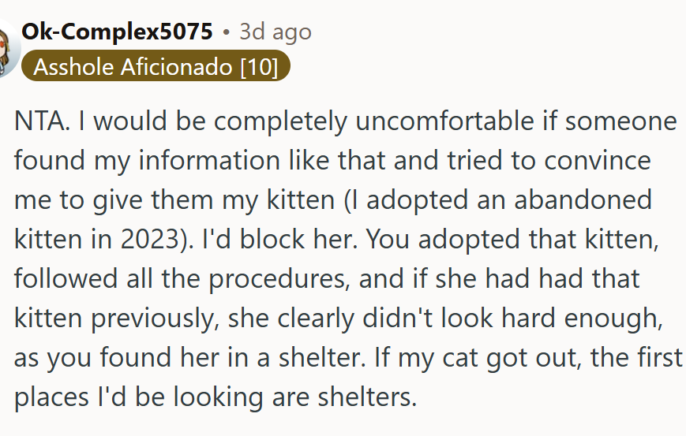Open the "3d ago" comment permalink
The image size is (686, 436).
click(x=276, y=32)
